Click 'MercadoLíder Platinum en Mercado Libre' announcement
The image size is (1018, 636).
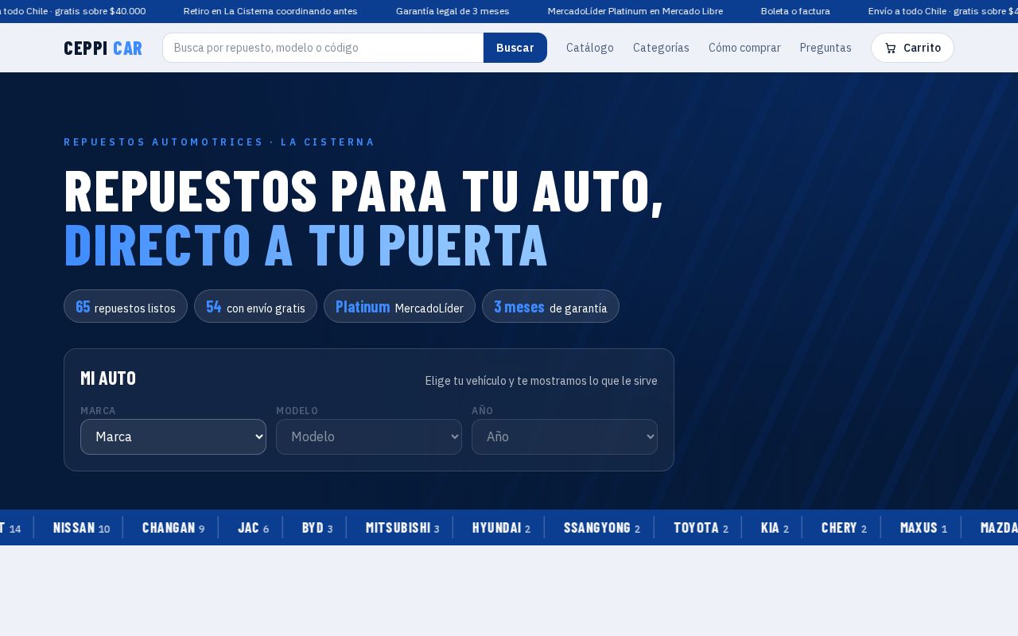point(635,11)
